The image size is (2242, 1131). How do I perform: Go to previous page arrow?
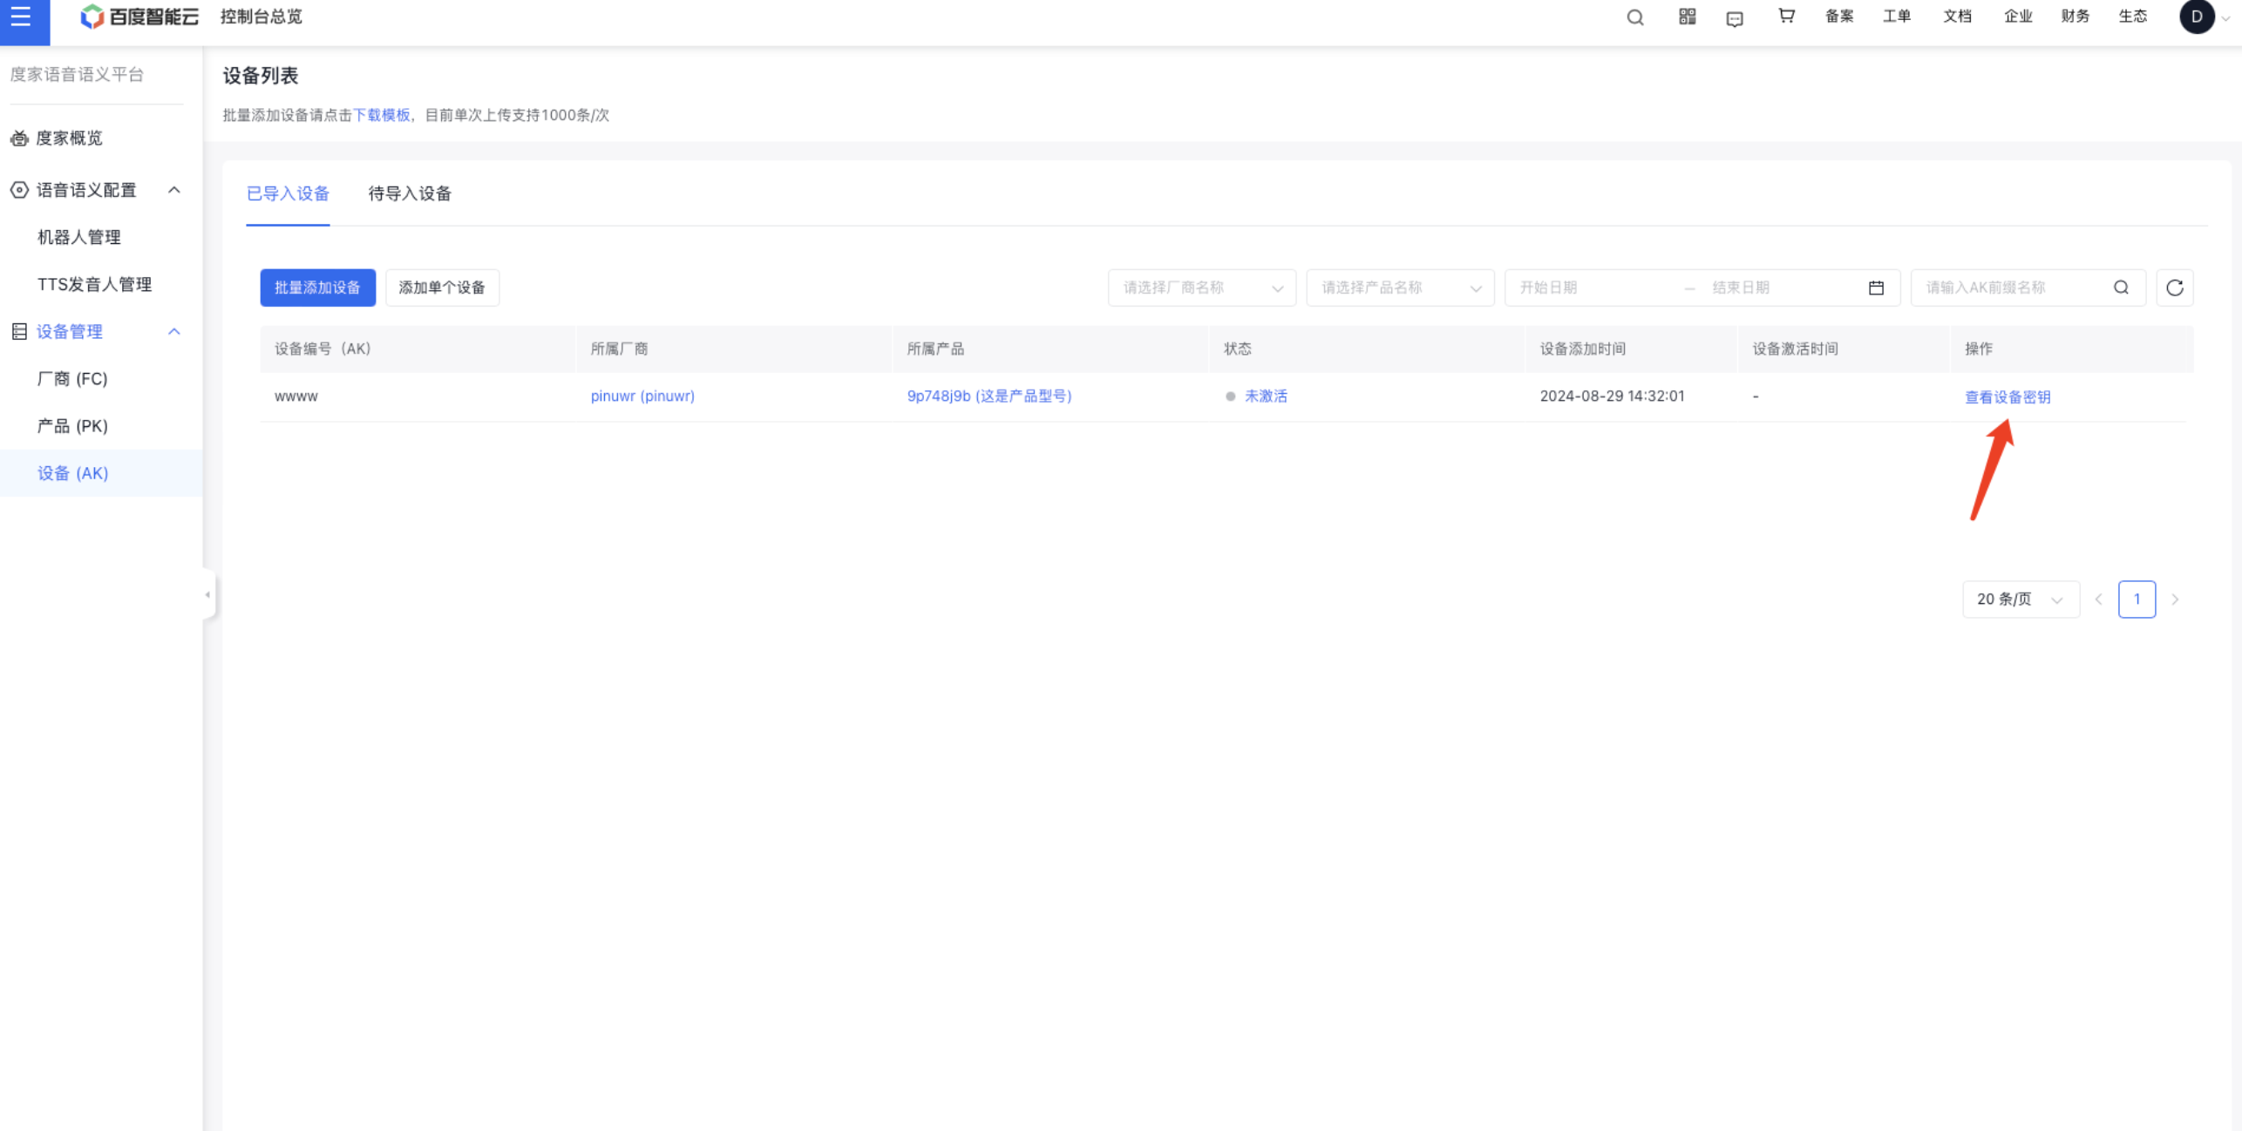click(x=2099, y=599)
